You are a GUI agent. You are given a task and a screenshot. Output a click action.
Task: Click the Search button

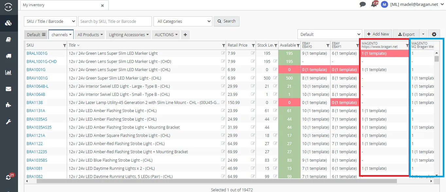coord(226,21)
